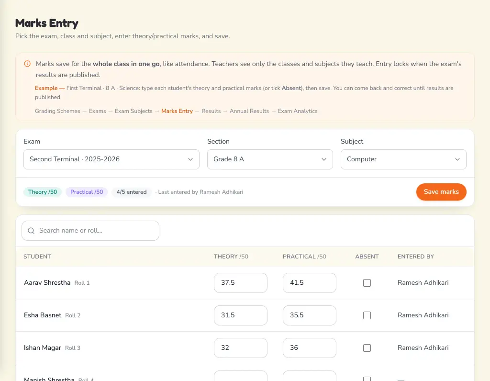Image resolution: width=490 pixels, height=381 pixels.
Task: Go to Grading Schemes in the breadcrumb
Action: pyautogui.click(x=57, y=111)
